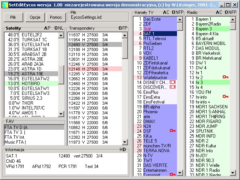Click the key icon next to DSF
240x180 pixels.
click(x=172, y=130)
